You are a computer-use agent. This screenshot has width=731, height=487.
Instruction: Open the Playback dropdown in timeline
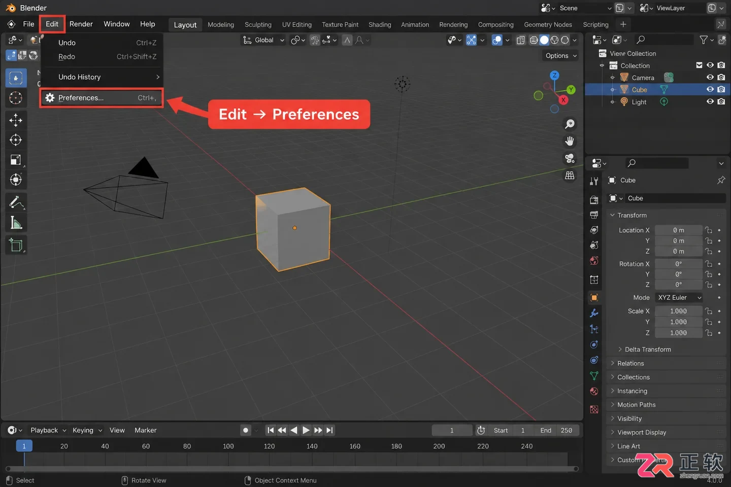[48, 430]
